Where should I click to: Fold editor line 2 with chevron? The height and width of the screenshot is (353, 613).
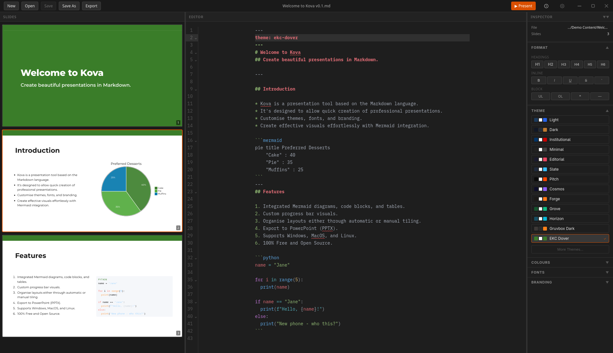[196, 38]
